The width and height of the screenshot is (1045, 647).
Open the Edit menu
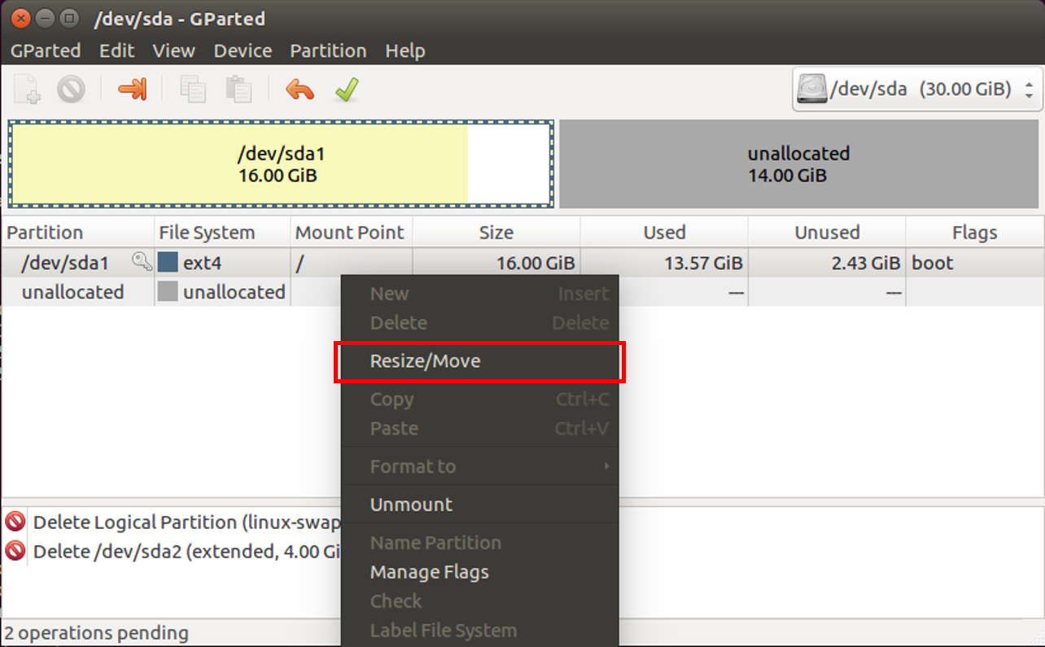pos(117,50)
